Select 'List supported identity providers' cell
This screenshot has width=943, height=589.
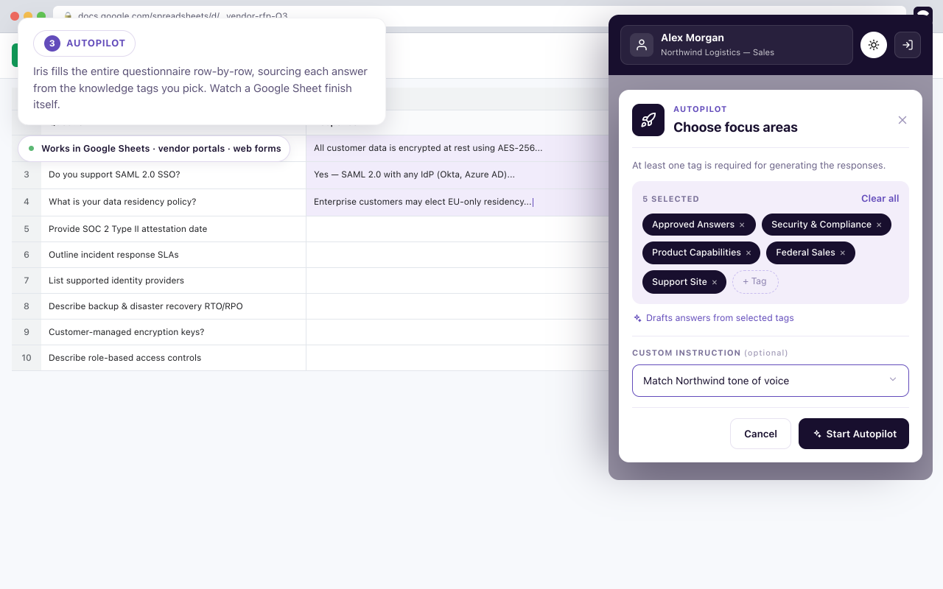(174, 281)
